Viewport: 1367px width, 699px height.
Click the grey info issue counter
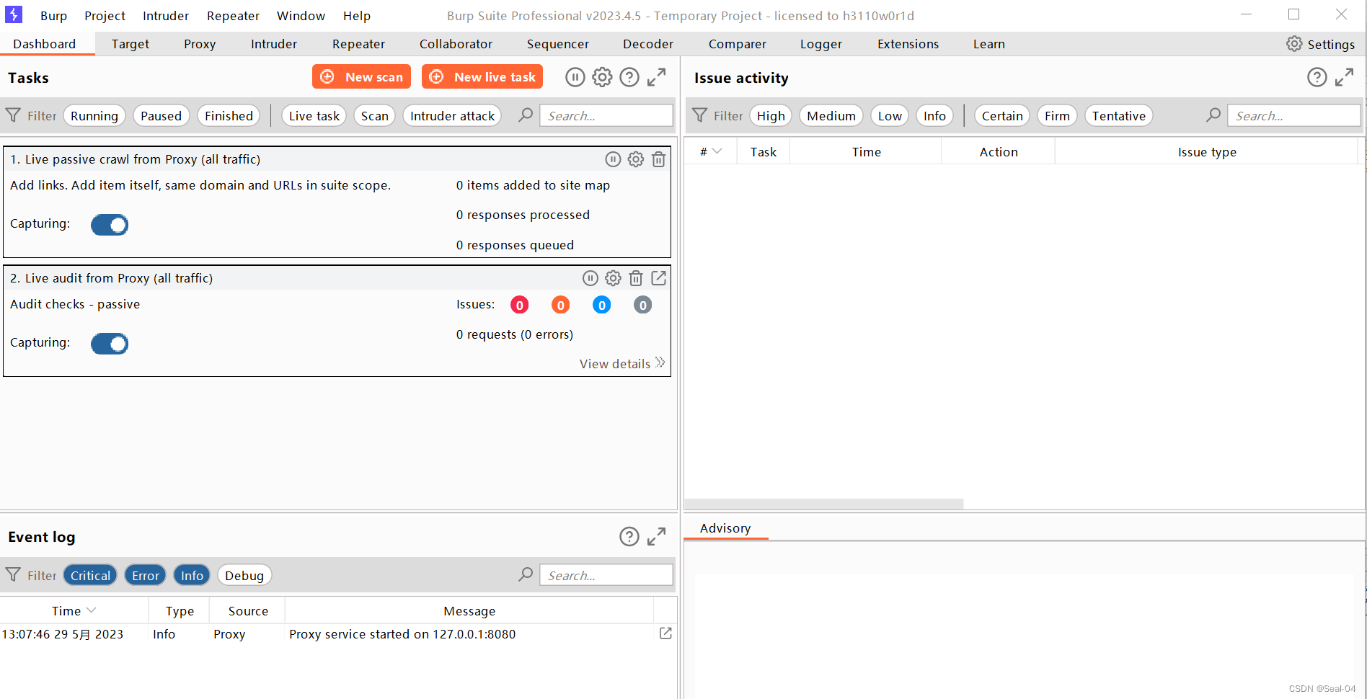coord(642,305)
